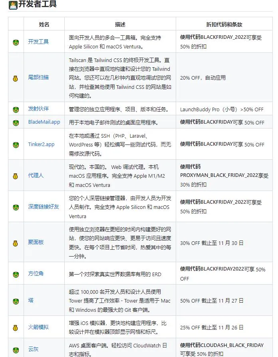Click the Tailscan Tailwind CSS description text
278x357 pixels.
(120, 78)
